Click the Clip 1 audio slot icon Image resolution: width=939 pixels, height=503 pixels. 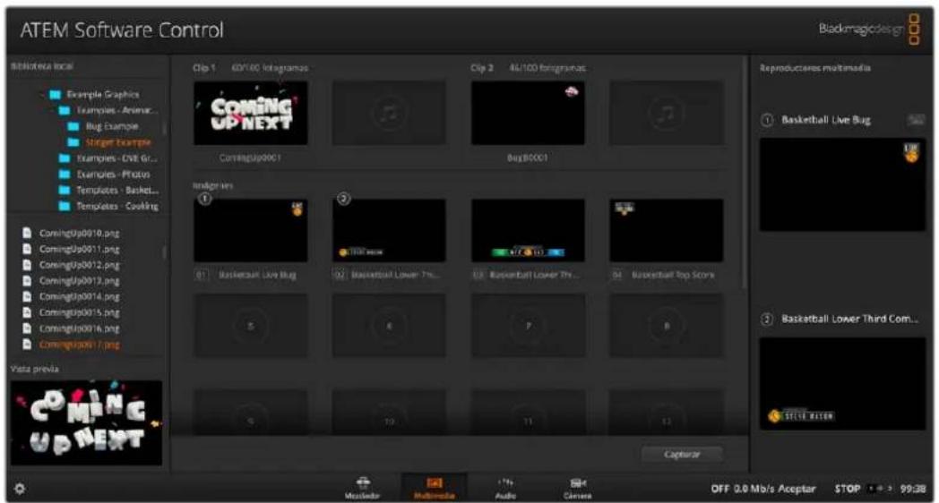tap(389, 113)
